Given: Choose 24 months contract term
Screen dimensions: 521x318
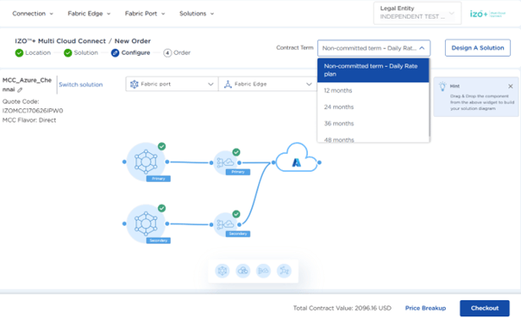Looking at the screenshot, I should click(x=373, y=107).
